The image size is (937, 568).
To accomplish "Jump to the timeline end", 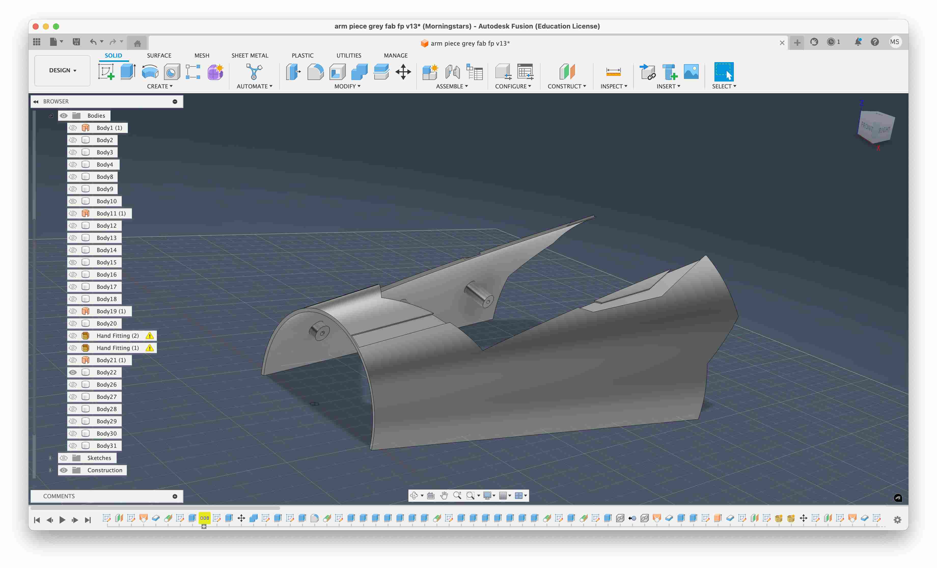I will (88, 520).
